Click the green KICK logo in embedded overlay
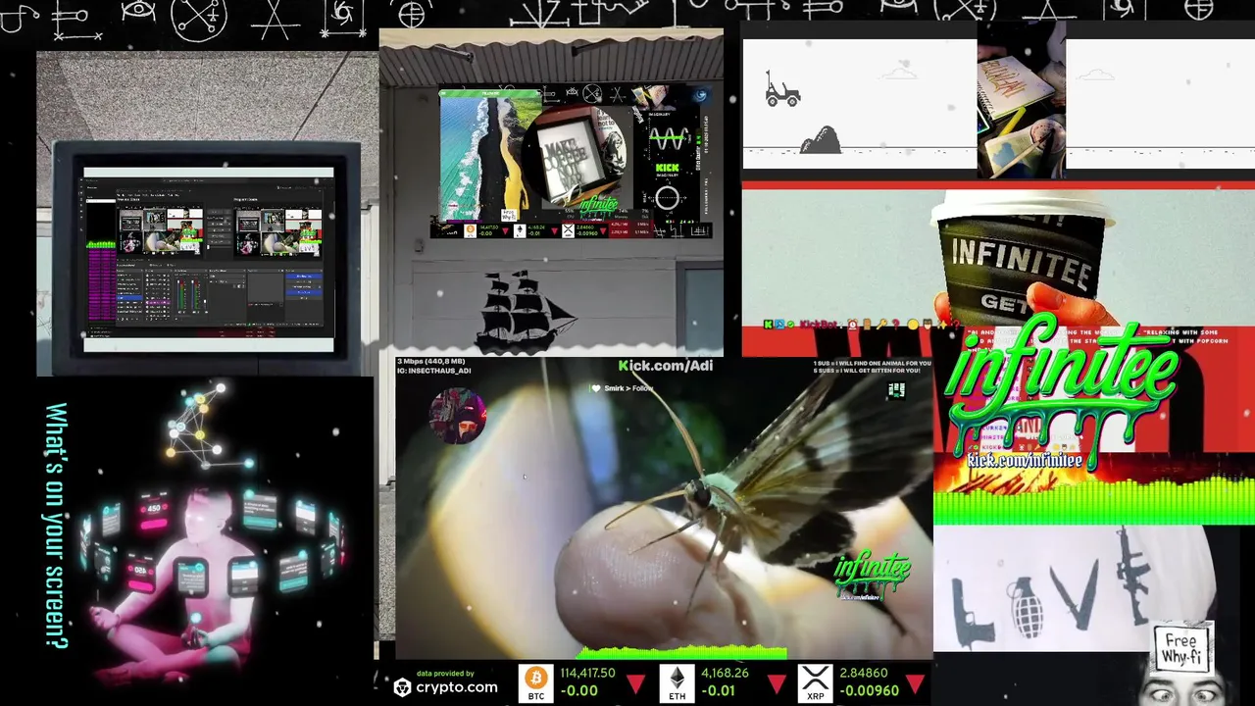 point(667,169)
